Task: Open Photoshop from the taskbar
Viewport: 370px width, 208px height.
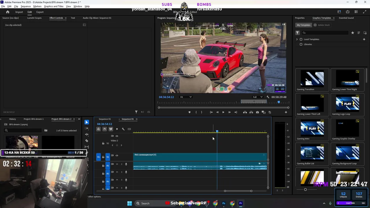Action: 224,203
